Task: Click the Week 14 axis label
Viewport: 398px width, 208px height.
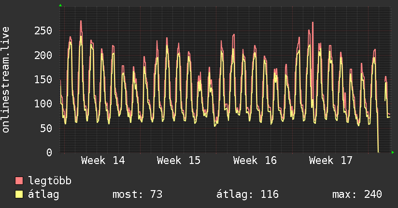Action: tap(103, 161)
